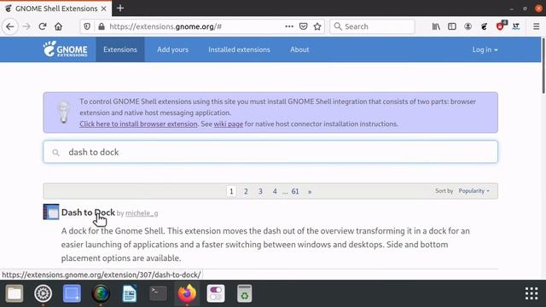Open a new browser tab
Screen dimensions: 546x307
(x=120, y=8)
